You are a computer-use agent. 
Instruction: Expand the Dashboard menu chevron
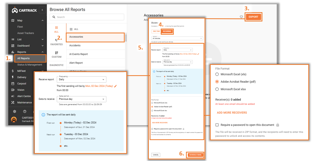coord(42,46)
